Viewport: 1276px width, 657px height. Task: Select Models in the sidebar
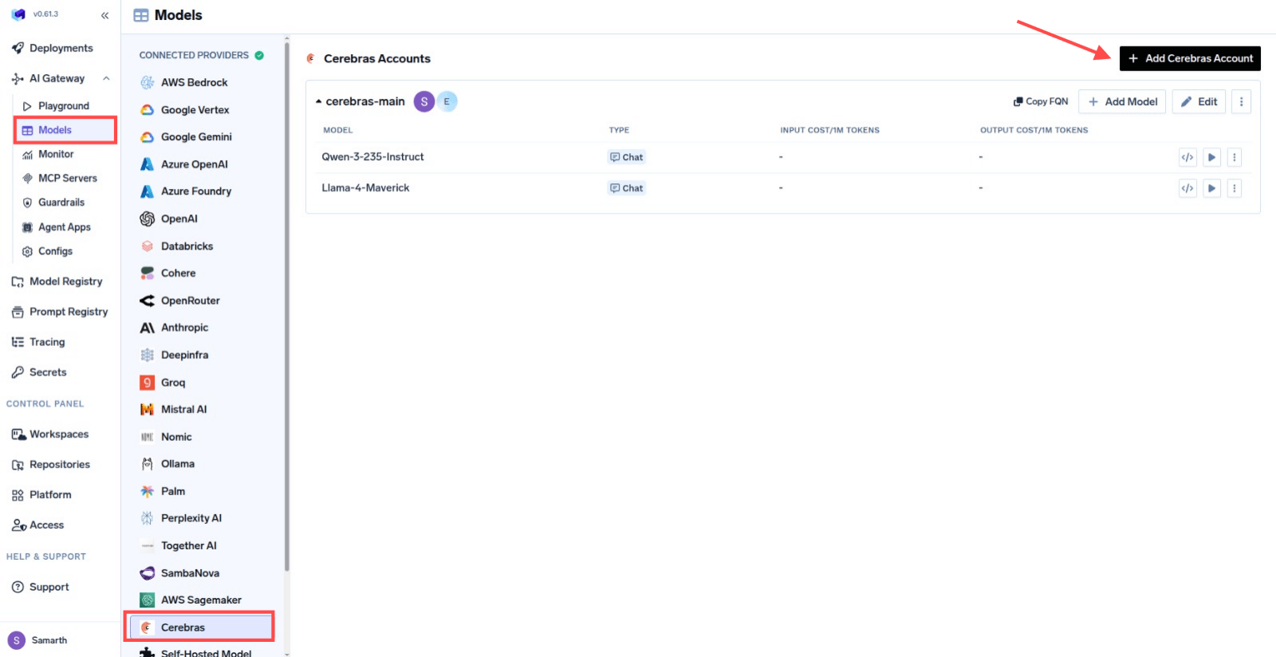pyautogui.click(x=65, y=130)
